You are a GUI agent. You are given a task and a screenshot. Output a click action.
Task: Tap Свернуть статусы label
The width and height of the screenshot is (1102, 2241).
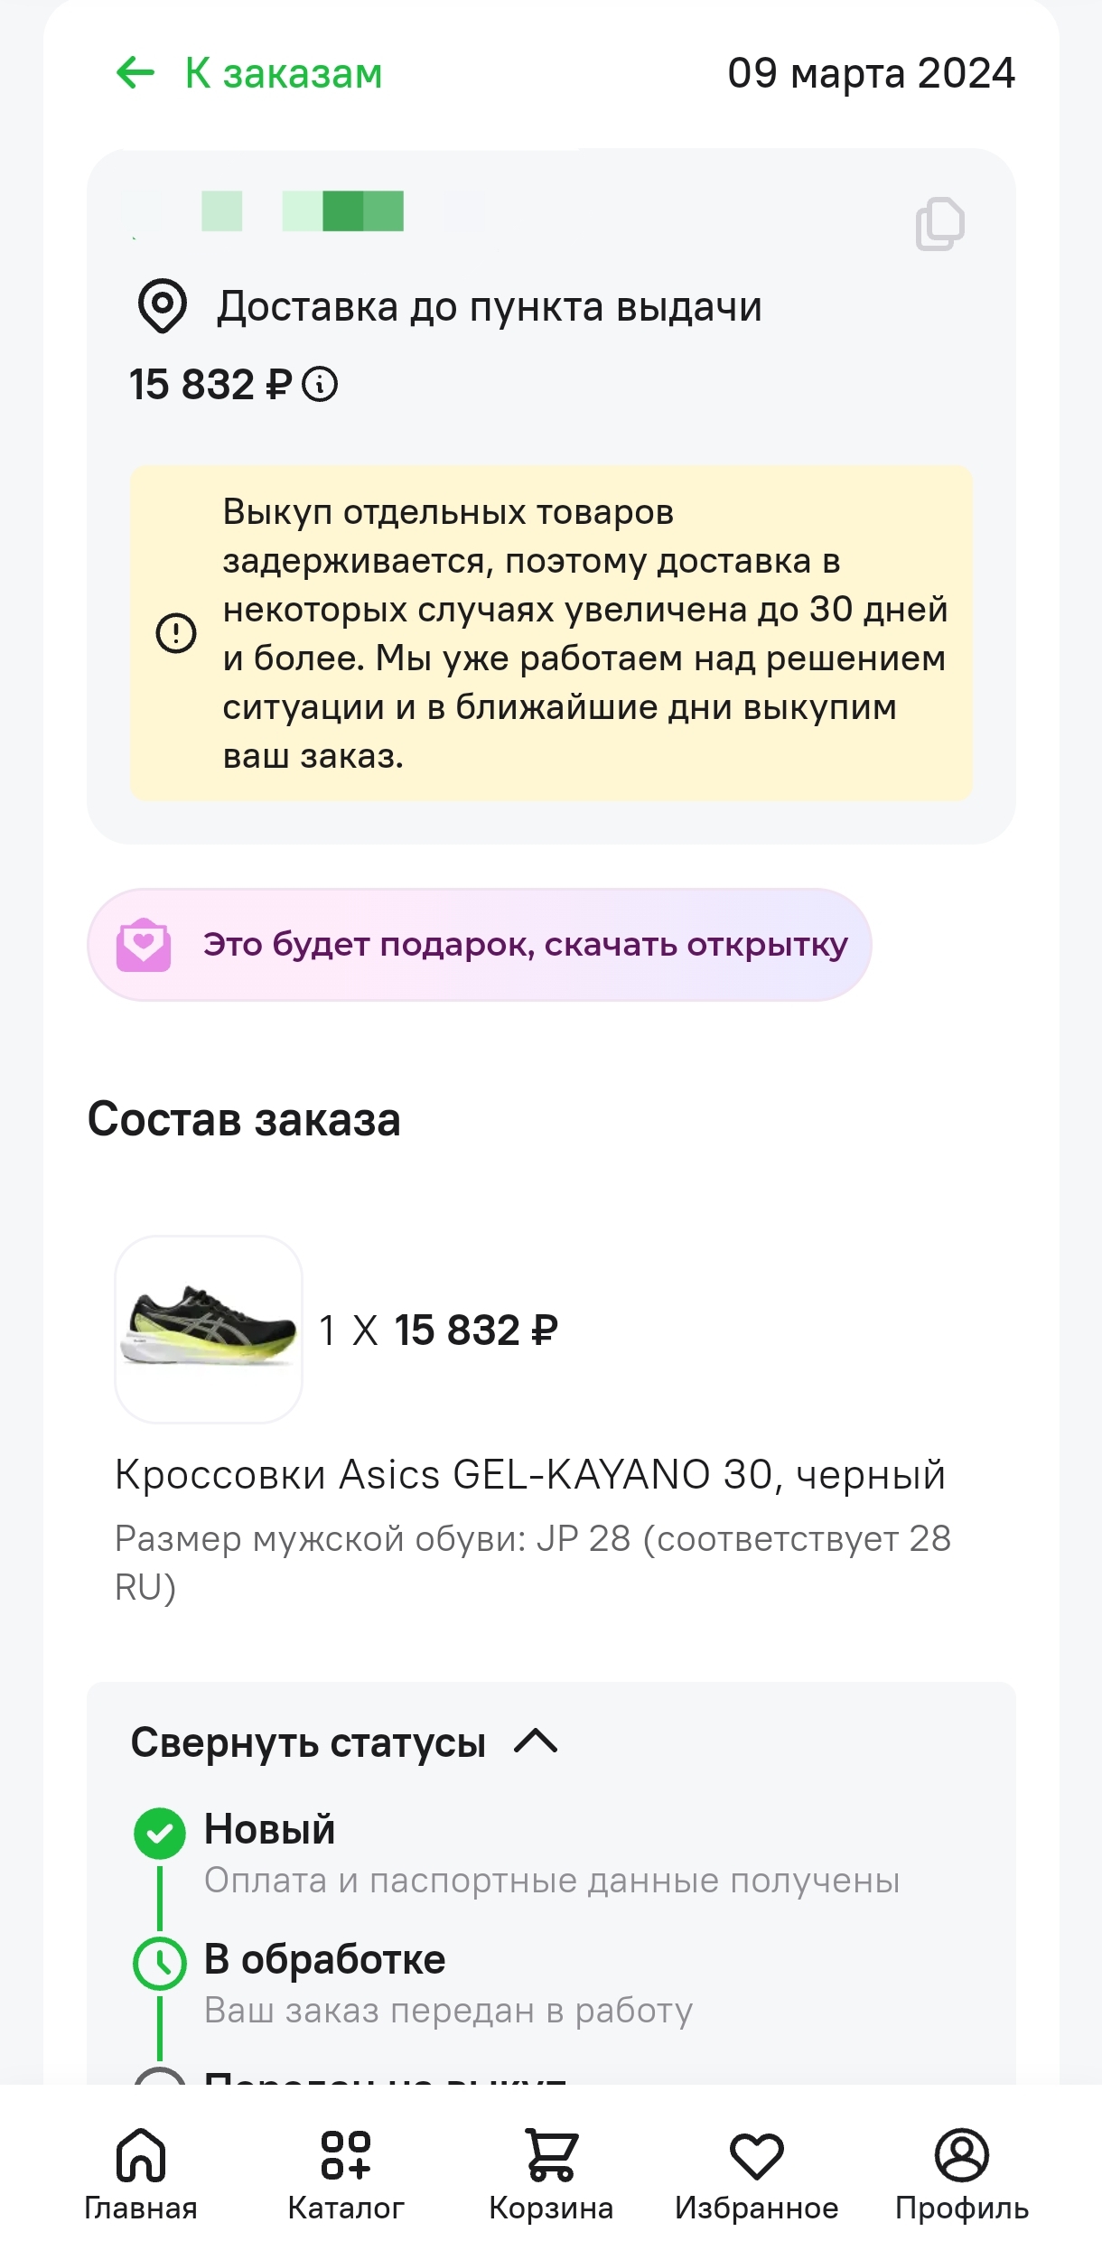coord(308,1742)
